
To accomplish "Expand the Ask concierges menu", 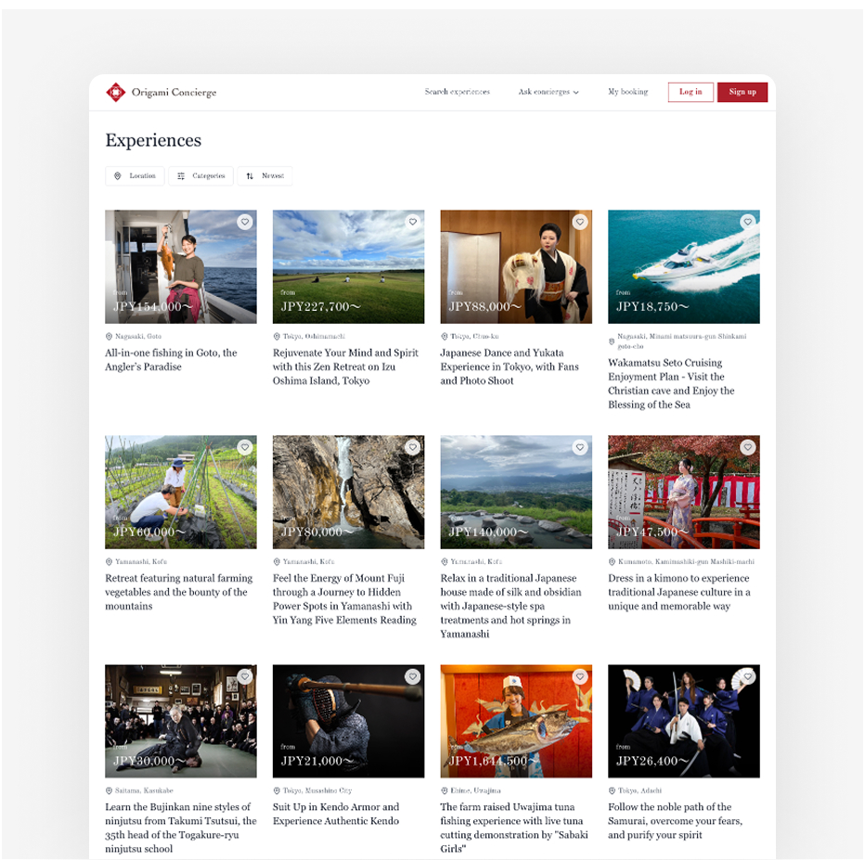I will point(548,92).
